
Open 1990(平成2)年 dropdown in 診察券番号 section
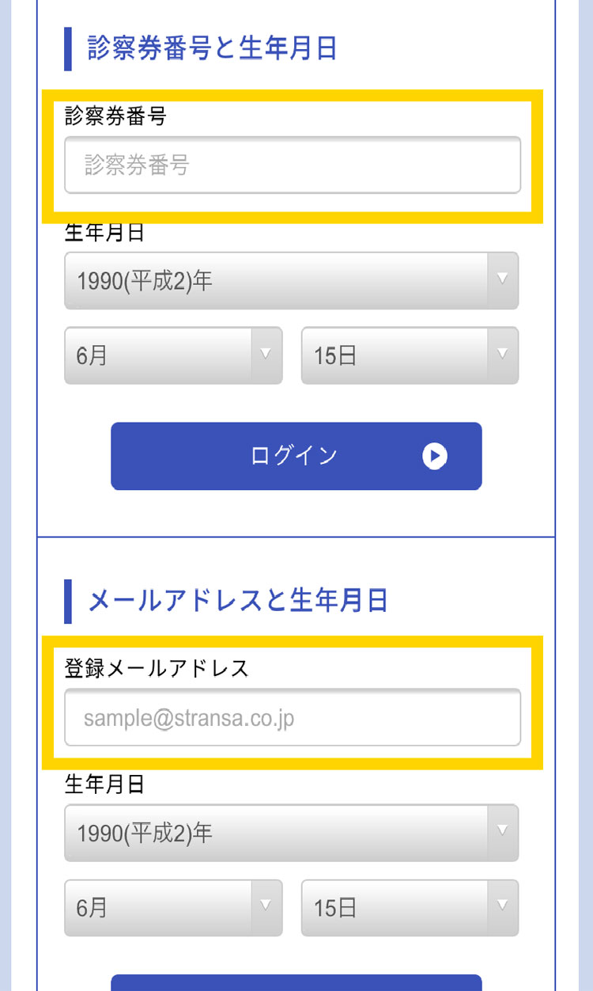pyautogui.click(x=277, y=280)
